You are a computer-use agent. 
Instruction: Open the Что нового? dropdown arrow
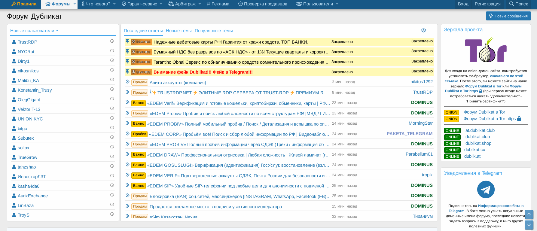tap(114, 4)
